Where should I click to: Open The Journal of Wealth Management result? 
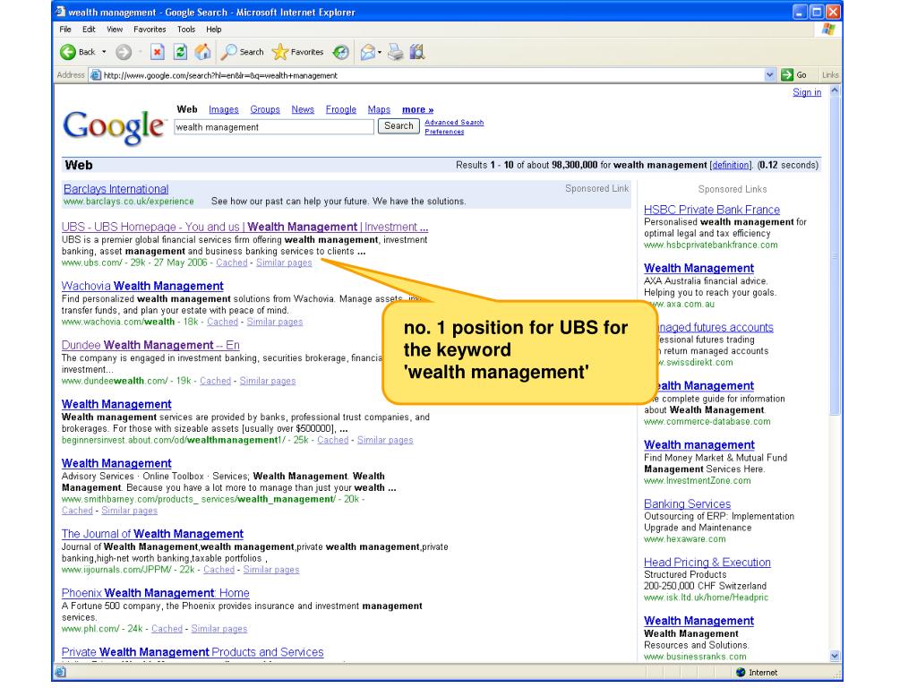pos(152,534)
